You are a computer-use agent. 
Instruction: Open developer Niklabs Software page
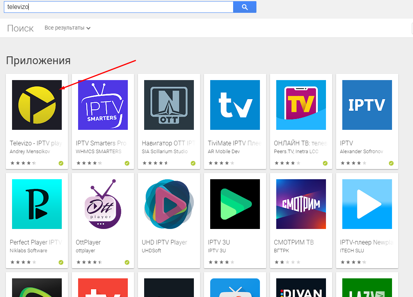tap(28, 251)
